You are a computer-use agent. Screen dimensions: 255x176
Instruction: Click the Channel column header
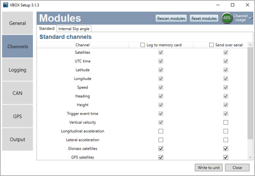tap(82, 45)
